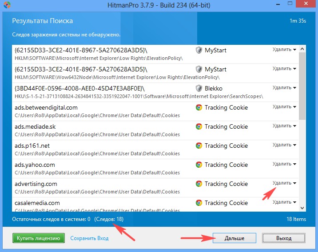Select the ads.mediade.sk row

point(155,130)
